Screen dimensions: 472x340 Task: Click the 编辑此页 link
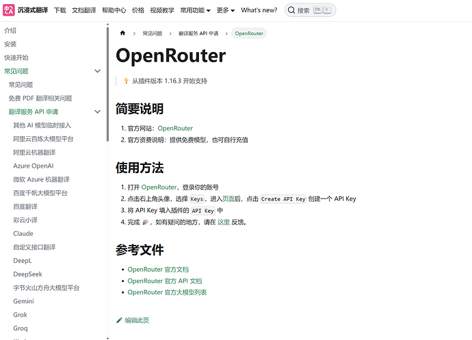(x=137, y=320)
